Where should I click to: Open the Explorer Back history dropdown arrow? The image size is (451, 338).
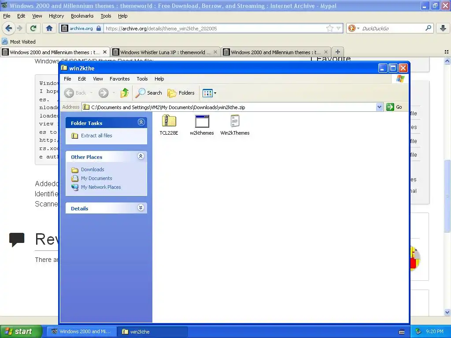(x=91, y=92)
